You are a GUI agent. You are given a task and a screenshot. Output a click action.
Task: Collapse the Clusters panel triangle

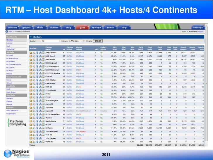coord(31,37)
